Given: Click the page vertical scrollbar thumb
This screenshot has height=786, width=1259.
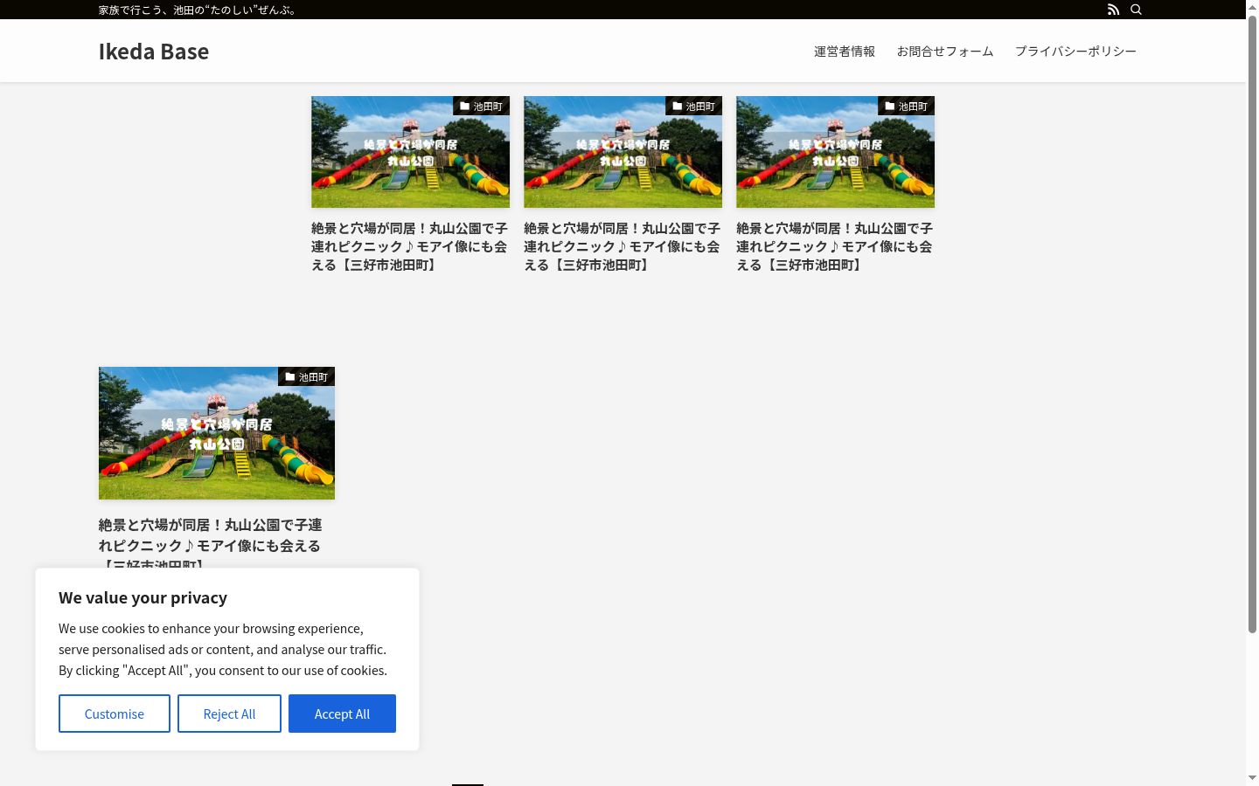Looking at the screenshot, I should (x=1252, y=325).
